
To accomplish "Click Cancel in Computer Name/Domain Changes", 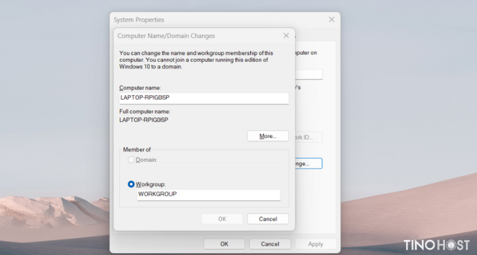I will pos(268,219).
